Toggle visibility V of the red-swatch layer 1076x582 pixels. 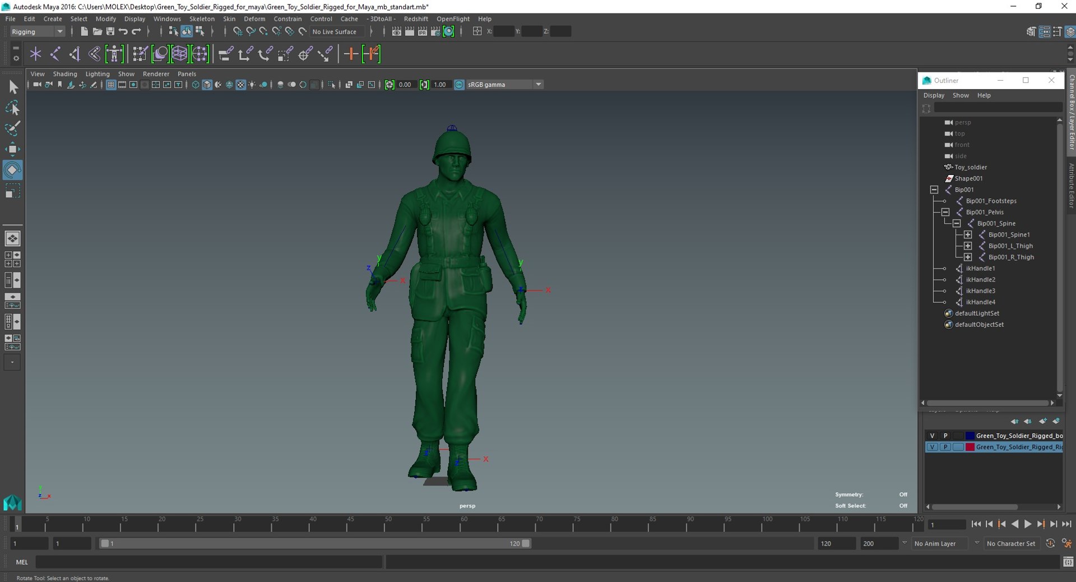932,447
